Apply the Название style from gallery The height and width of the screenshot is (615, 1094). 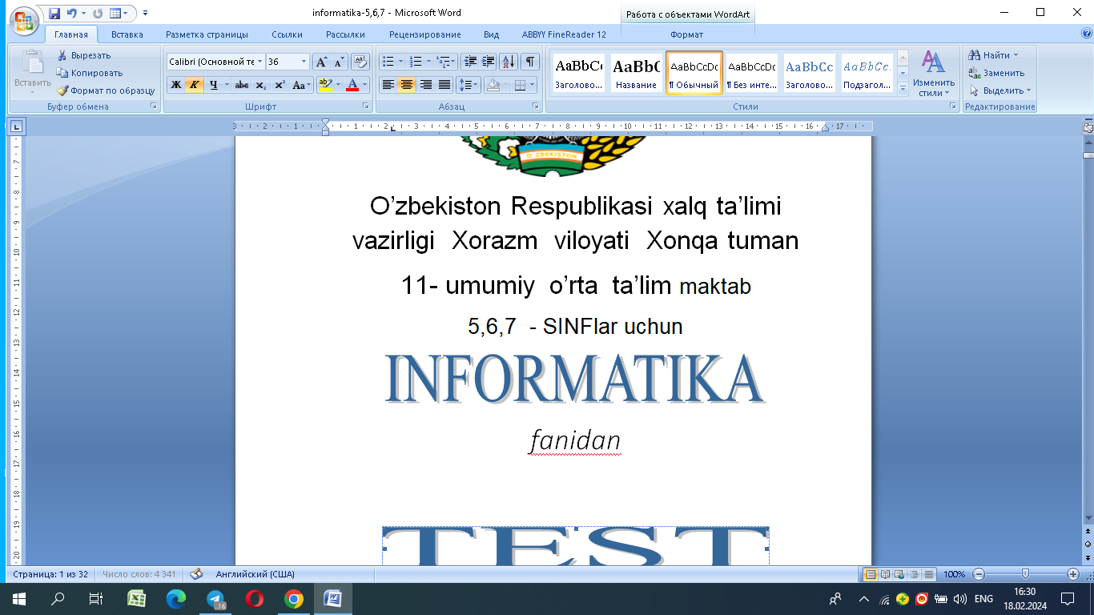tap(637, 74)
